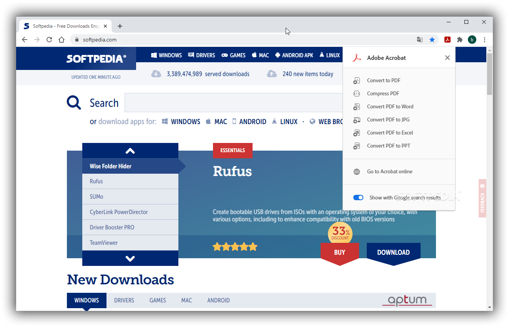Click the red BUY button
Image resolution: width=509 pixels, height=327 pixels.
point(339,253)
